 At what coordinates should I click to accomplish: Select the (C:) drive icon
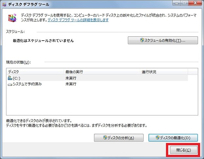pyautogui.click(x=10, y=78)
